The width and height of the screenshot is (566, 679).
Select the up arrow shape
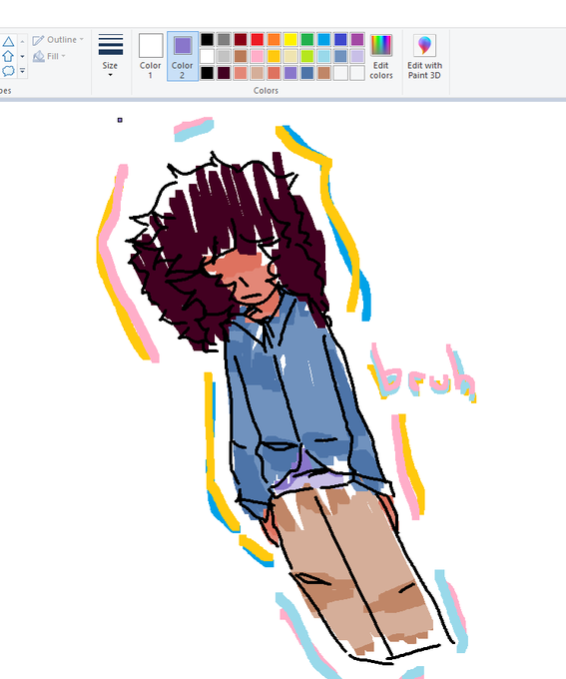[8, 56]
